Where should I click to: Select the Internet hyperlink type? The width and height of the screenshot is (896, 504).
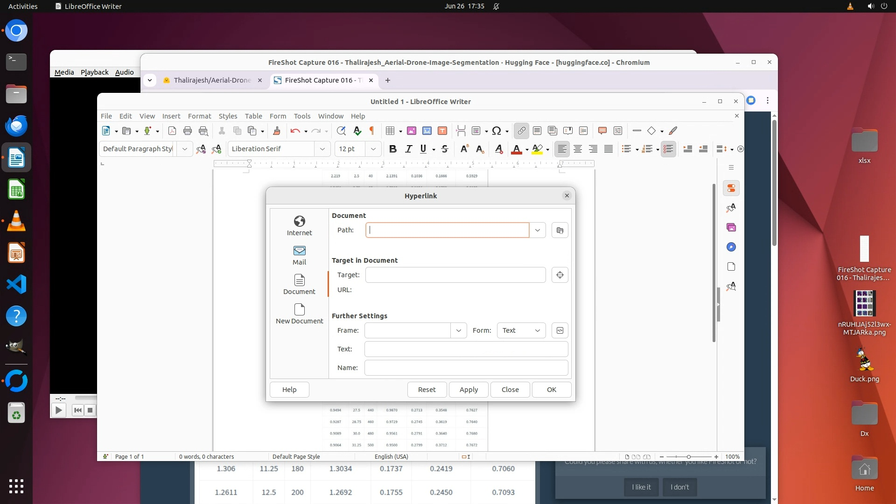click(299, 225)
